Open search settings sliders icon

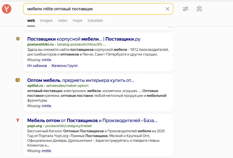(x=185, y=9)
